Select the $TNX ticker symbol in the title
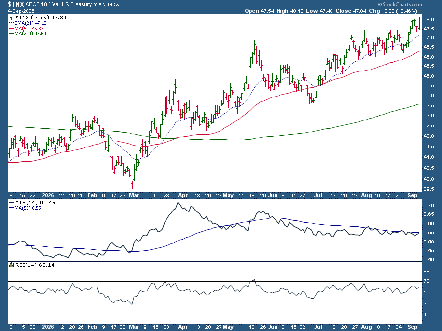 pos(16,4)
